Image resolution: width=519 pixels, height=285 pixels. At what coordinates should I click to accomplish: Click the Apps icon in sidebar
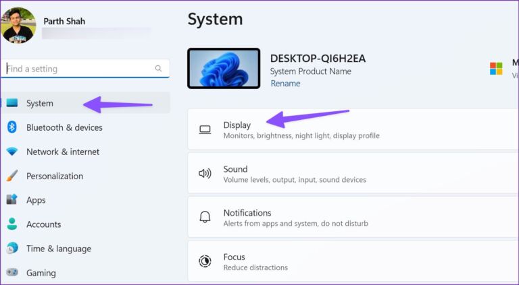(x=12, y=199)
